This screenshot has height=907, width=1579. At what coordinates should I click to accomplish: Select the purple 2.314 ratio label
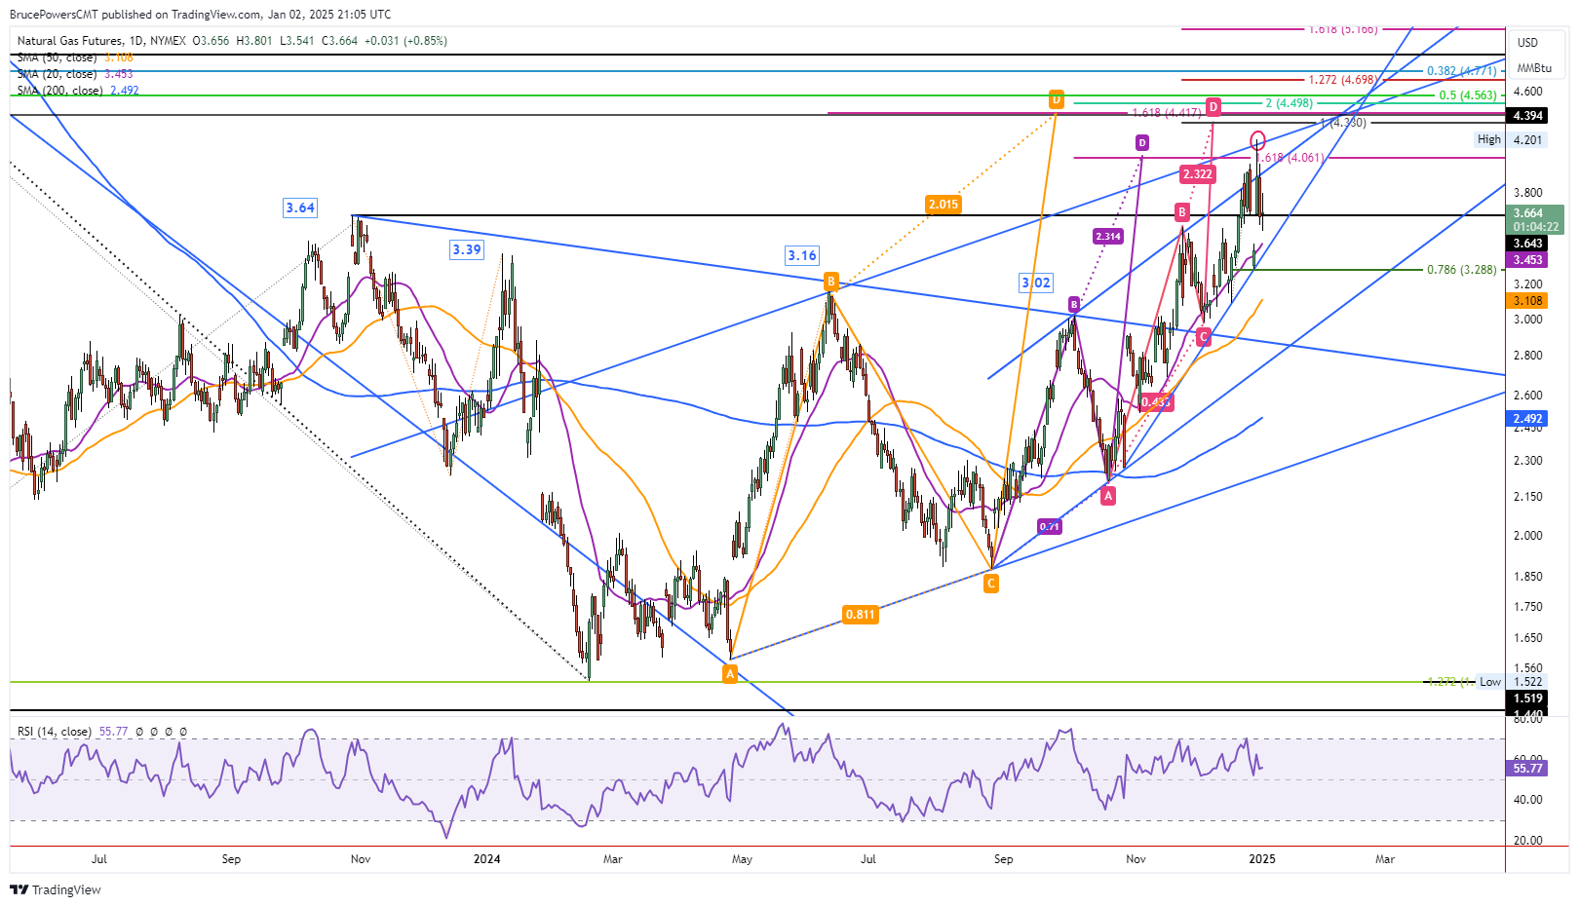[x=1108, y=237]
